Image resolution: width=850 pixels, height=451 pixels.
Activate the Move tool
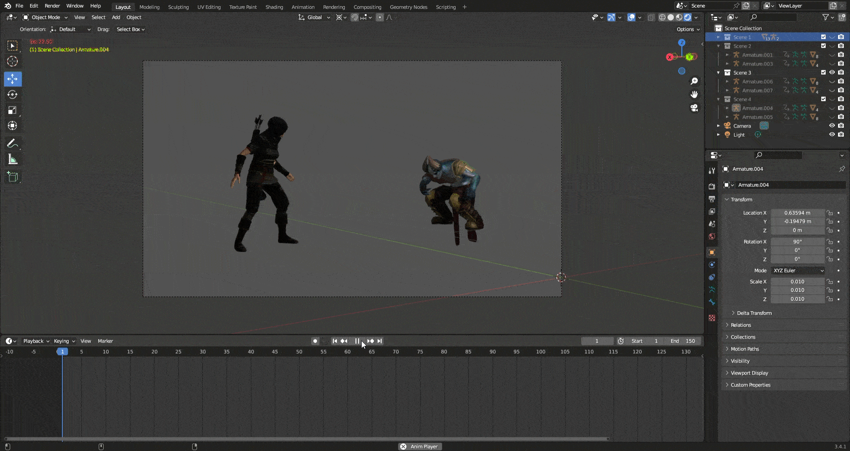[12, 79]
